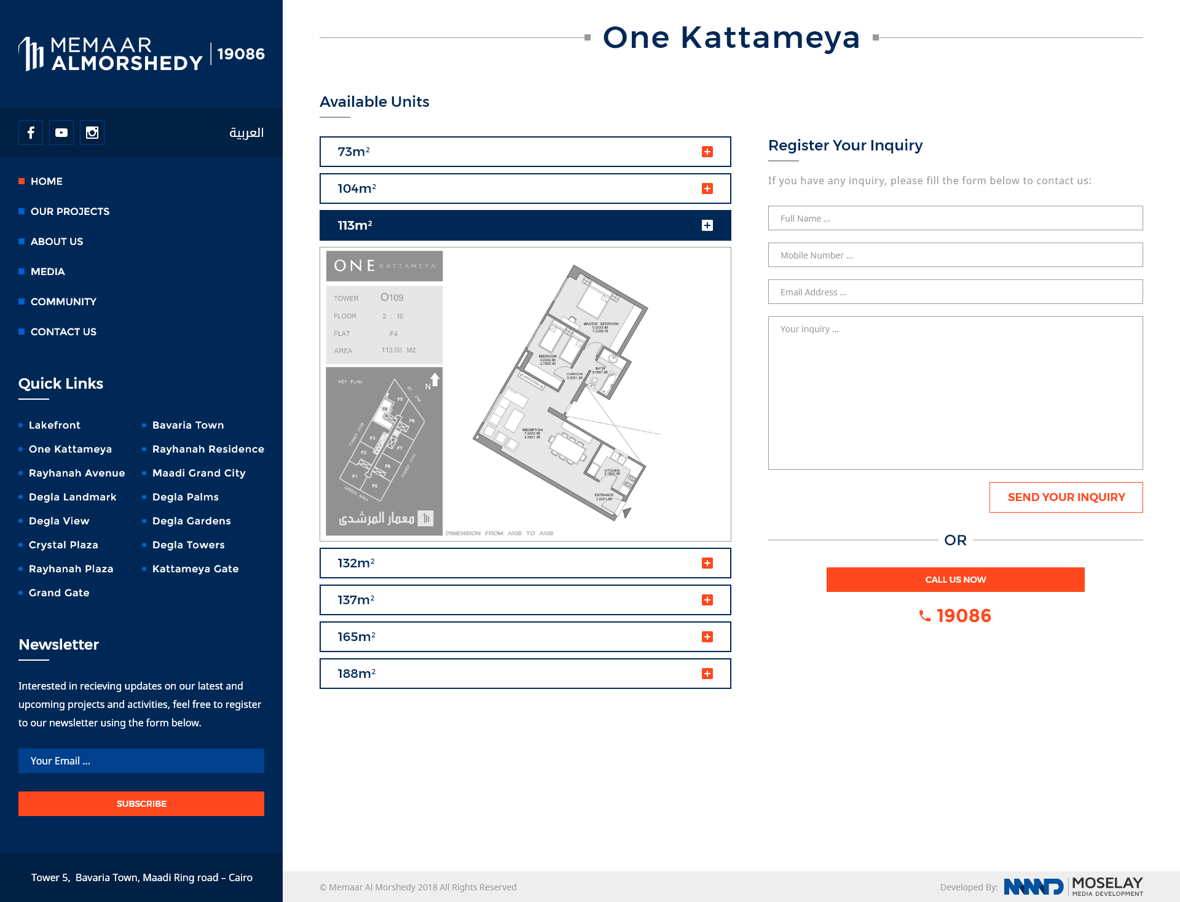
Task: Open Rayhanah Plaza quick link
Action: tap(71, 569)
